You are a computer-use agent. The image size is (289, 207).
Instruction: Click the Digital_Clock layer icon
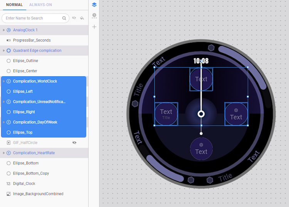(8, 183)
